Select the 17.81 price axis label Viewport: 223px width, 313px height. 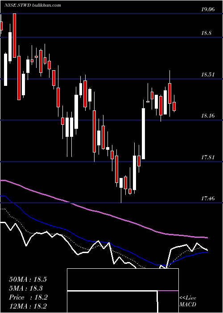(208, 157)
